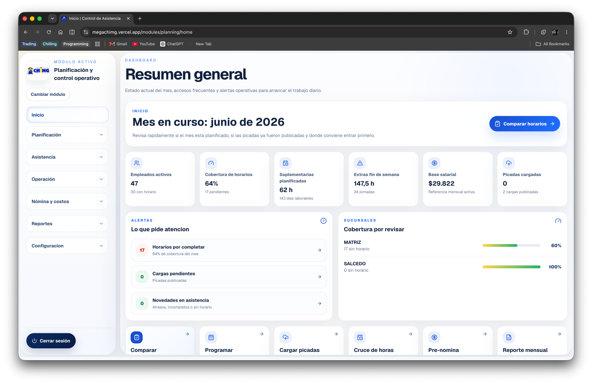Click the arrow on Horarios por completar row
This screenshot has height=384, width=592.
click(x=319, y=250)
